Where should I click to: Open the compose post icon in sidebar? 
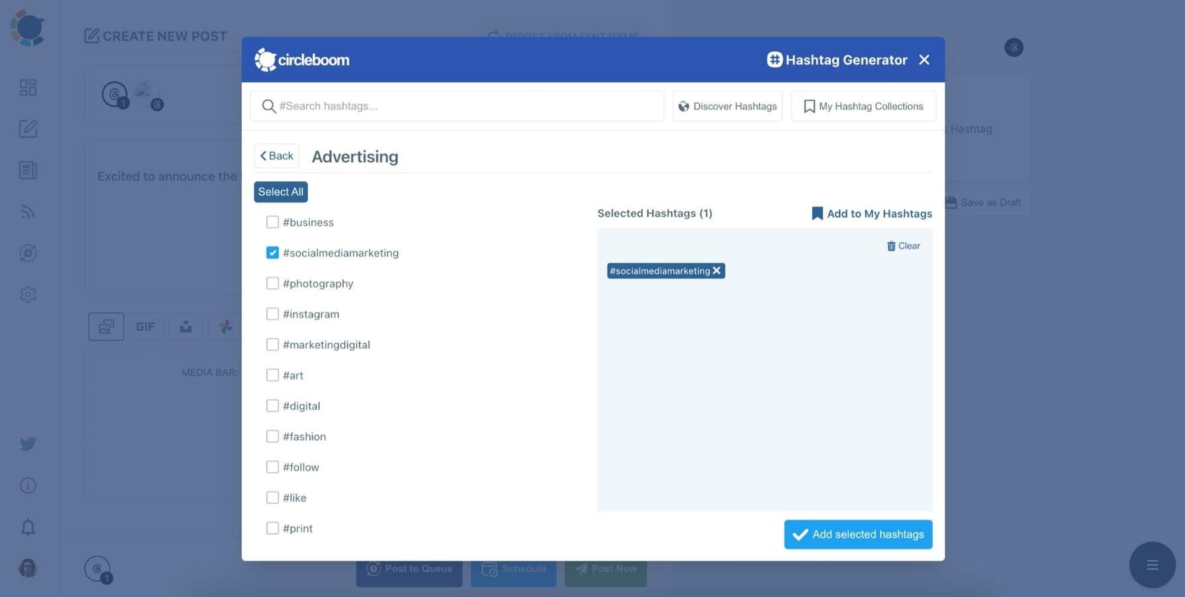(x=28, y=128)
